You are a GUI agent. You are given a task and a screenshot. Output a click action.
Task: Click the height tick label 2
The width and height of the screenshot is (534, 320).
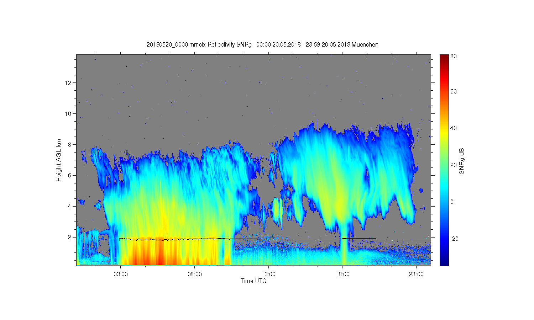70,237
